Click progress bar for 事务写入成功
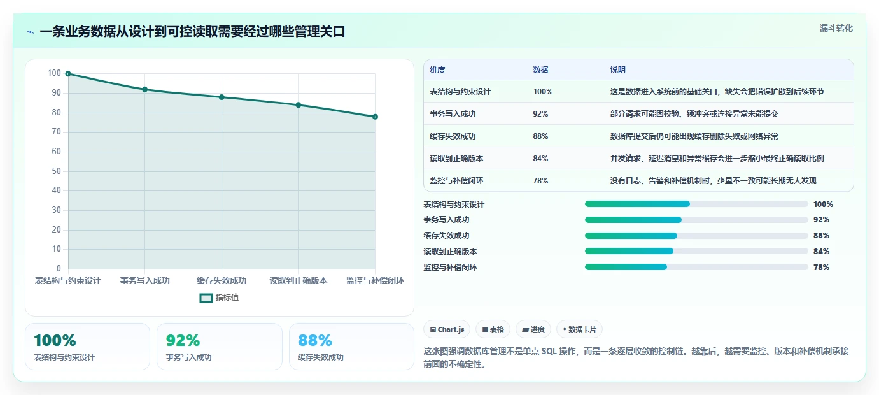Image resolution: width=879 pixels, height=395 pixels. 696,220
